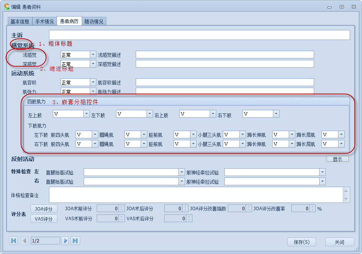Screen dimensions: 362x254
Task: Switch to 手术情况 tab
Action: (x=44, y=22)
